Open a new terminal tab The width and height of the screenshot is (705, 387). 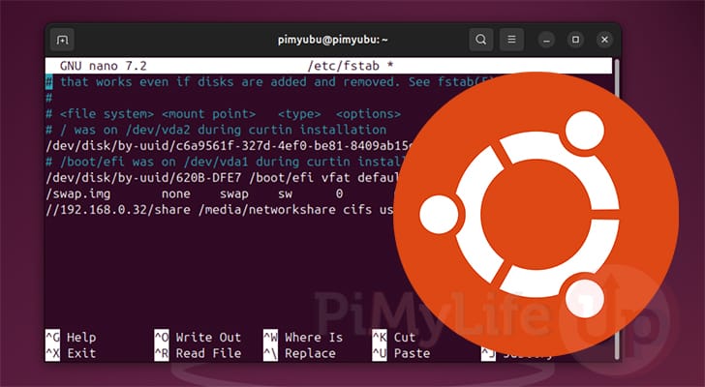click(62, 40)
